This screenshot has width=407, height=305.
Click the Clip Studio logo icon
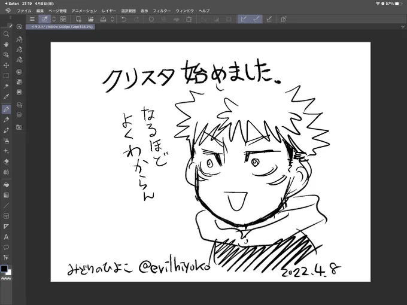click(8, 11)
